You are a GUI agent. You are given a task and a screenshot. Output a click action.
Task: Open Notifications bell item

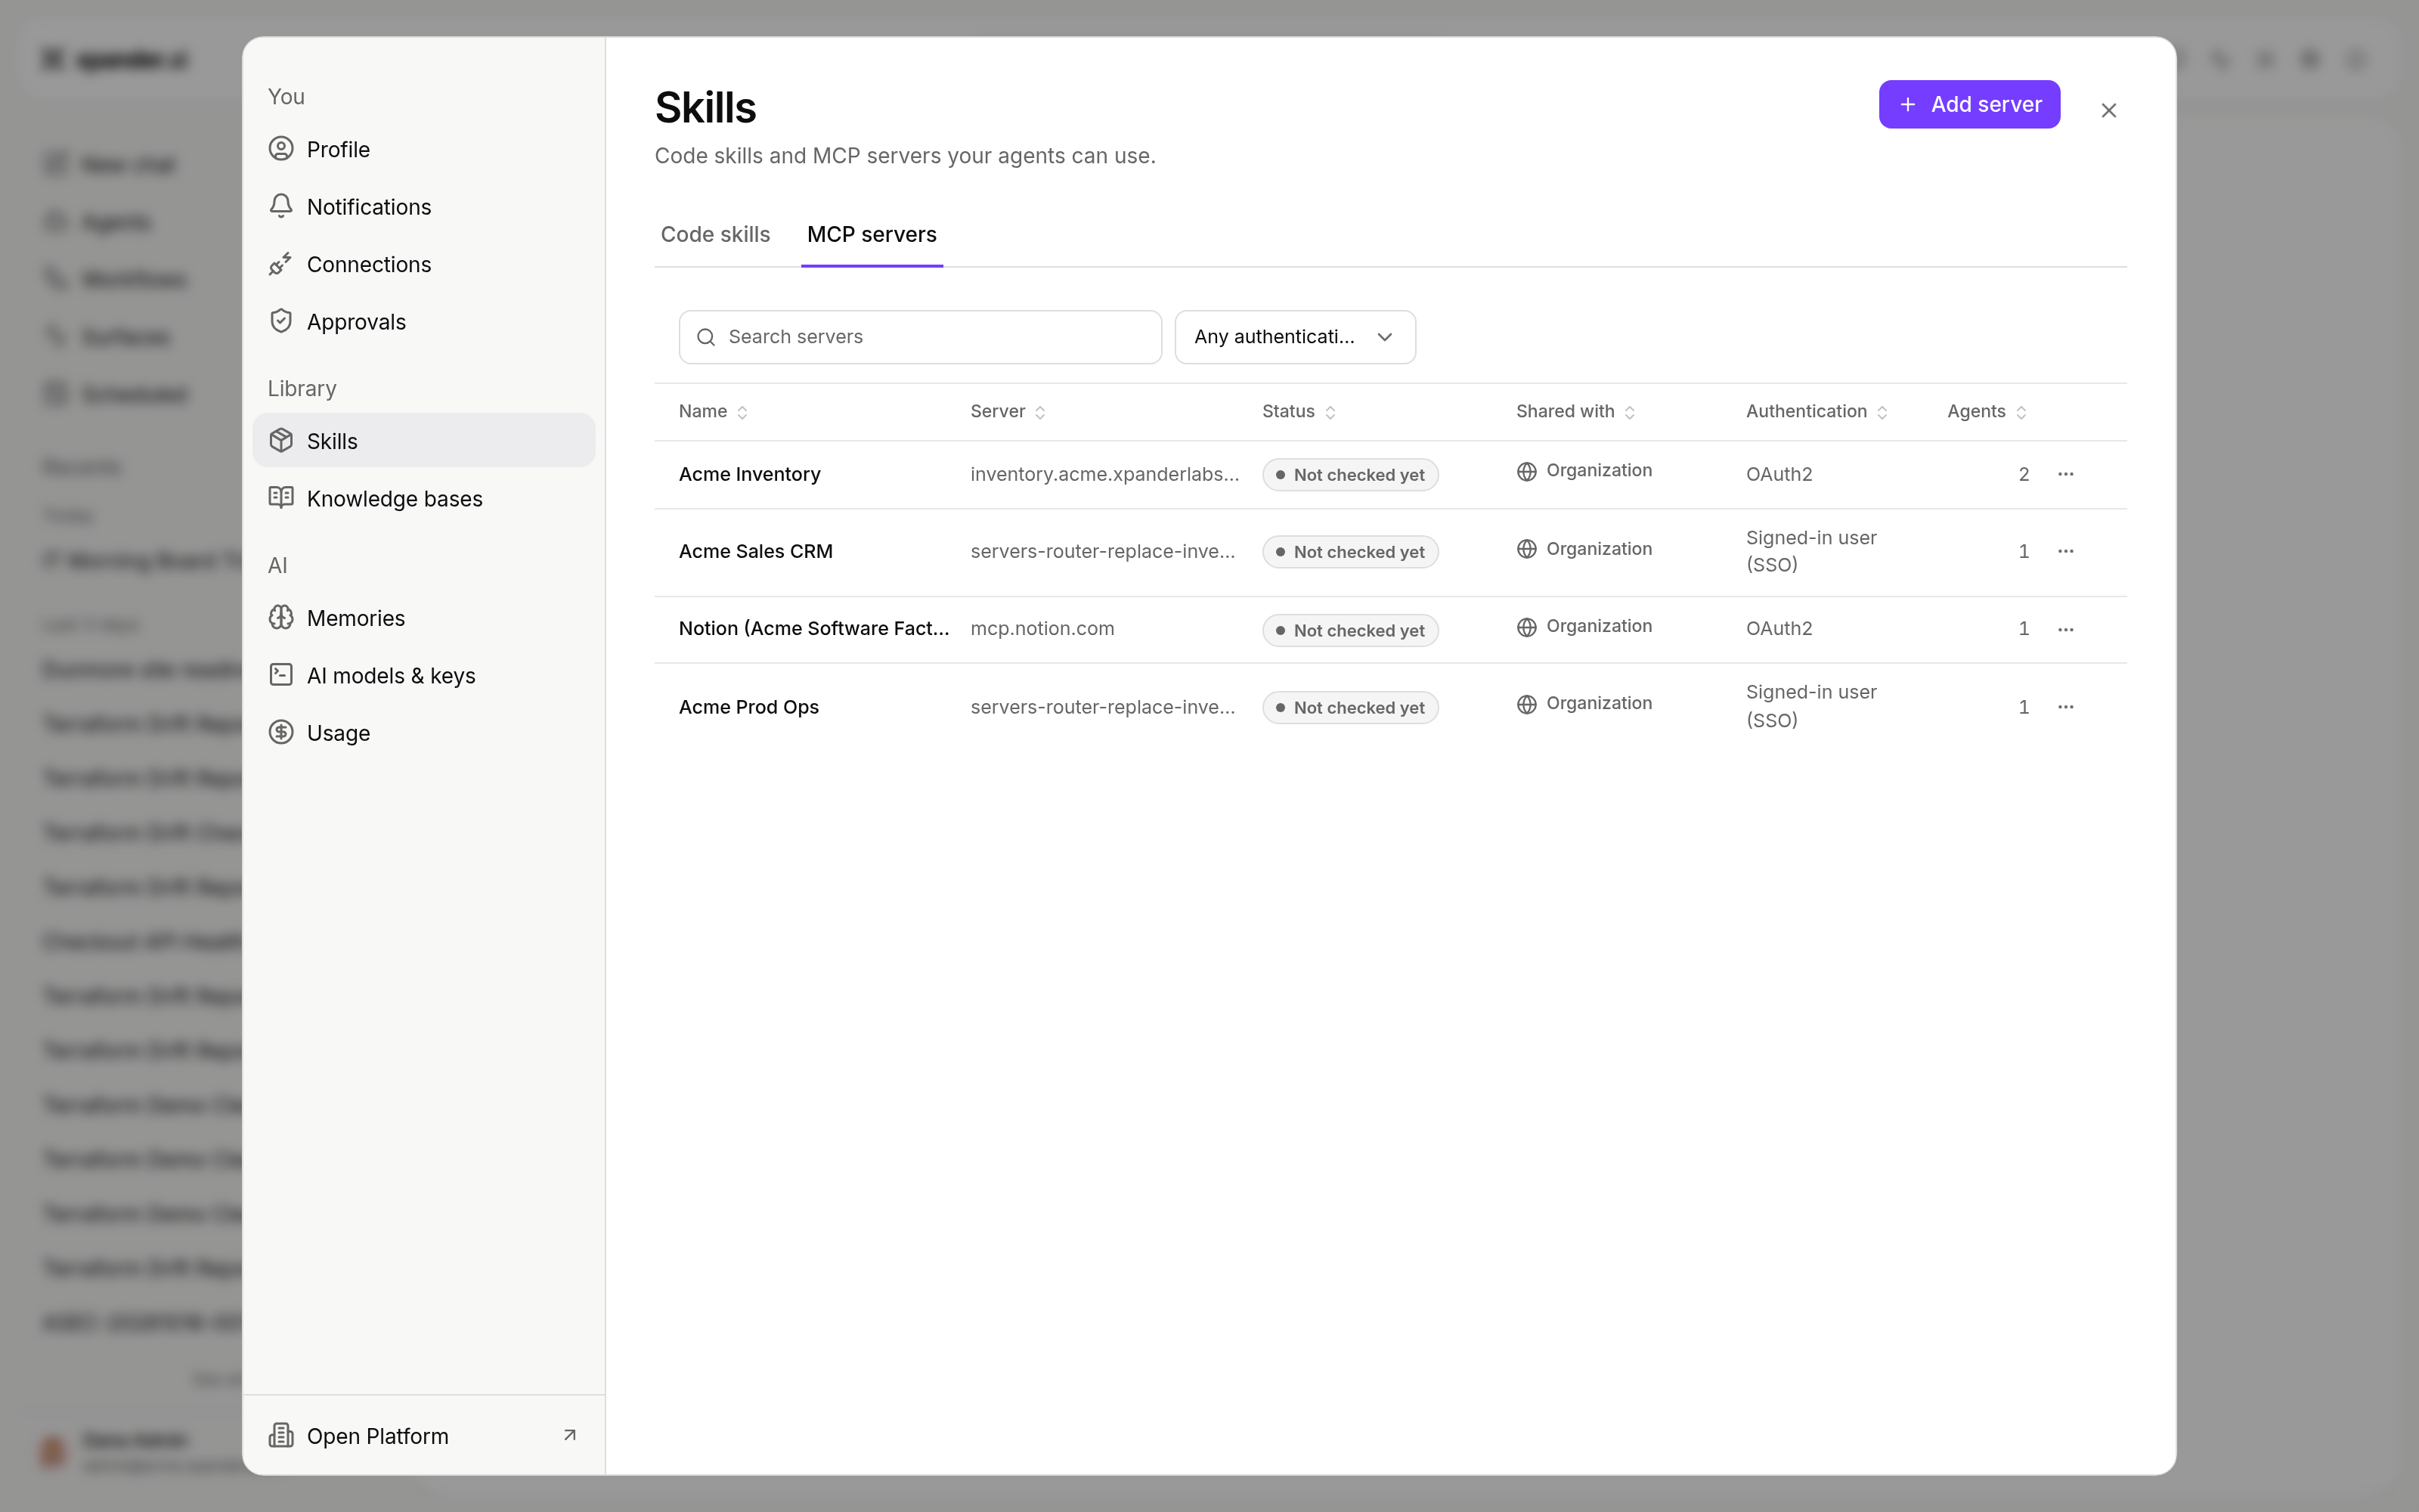(x=424, y=207)
